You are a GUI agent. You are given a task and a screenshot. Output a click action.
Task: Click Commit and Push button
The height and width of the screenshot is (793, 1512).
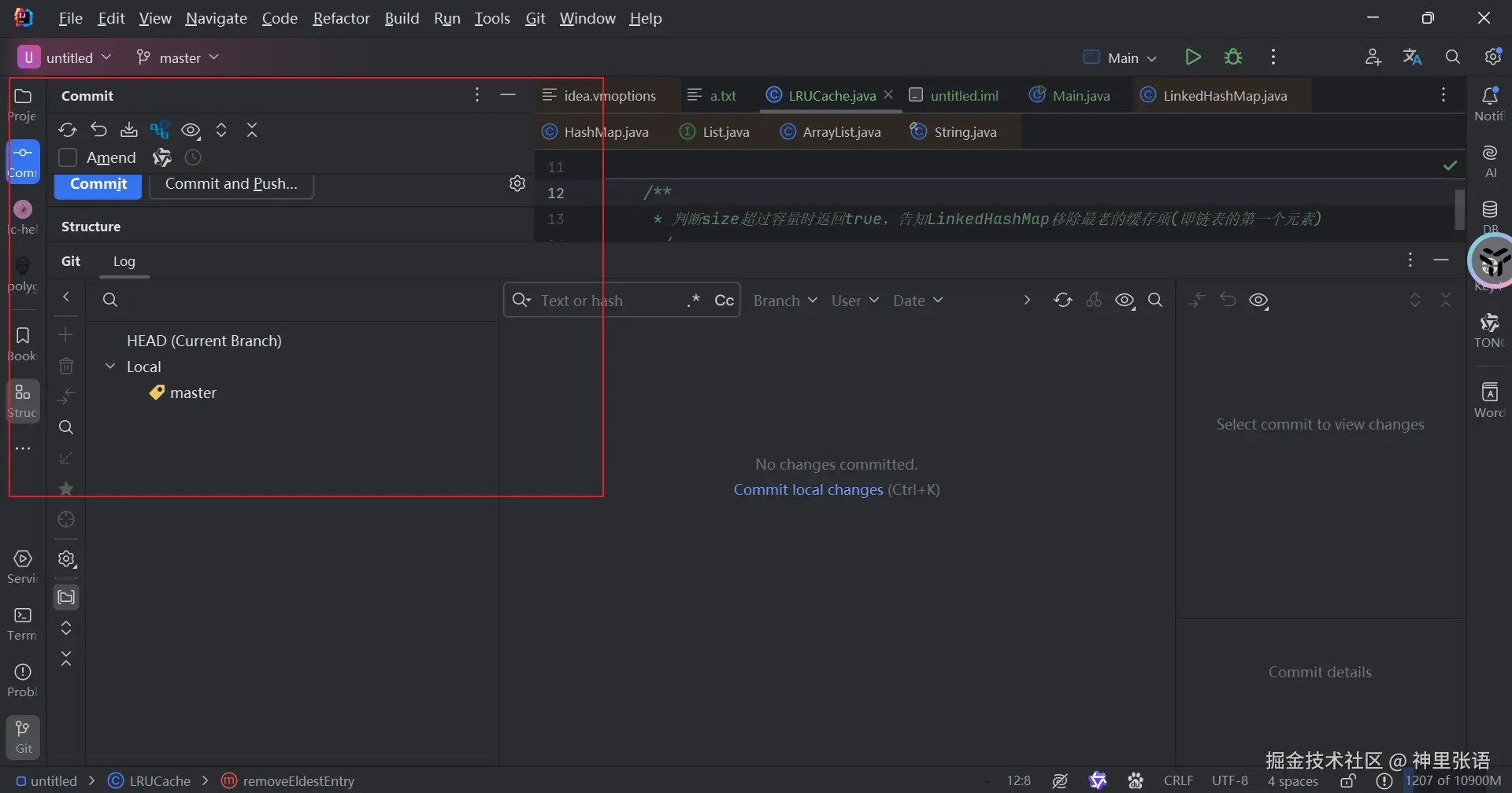coord(232,184)
